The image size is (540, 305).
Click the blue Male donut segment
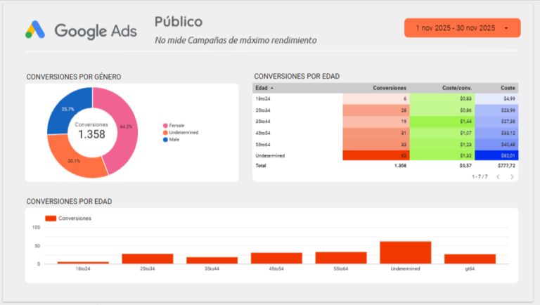pos(67,109)
